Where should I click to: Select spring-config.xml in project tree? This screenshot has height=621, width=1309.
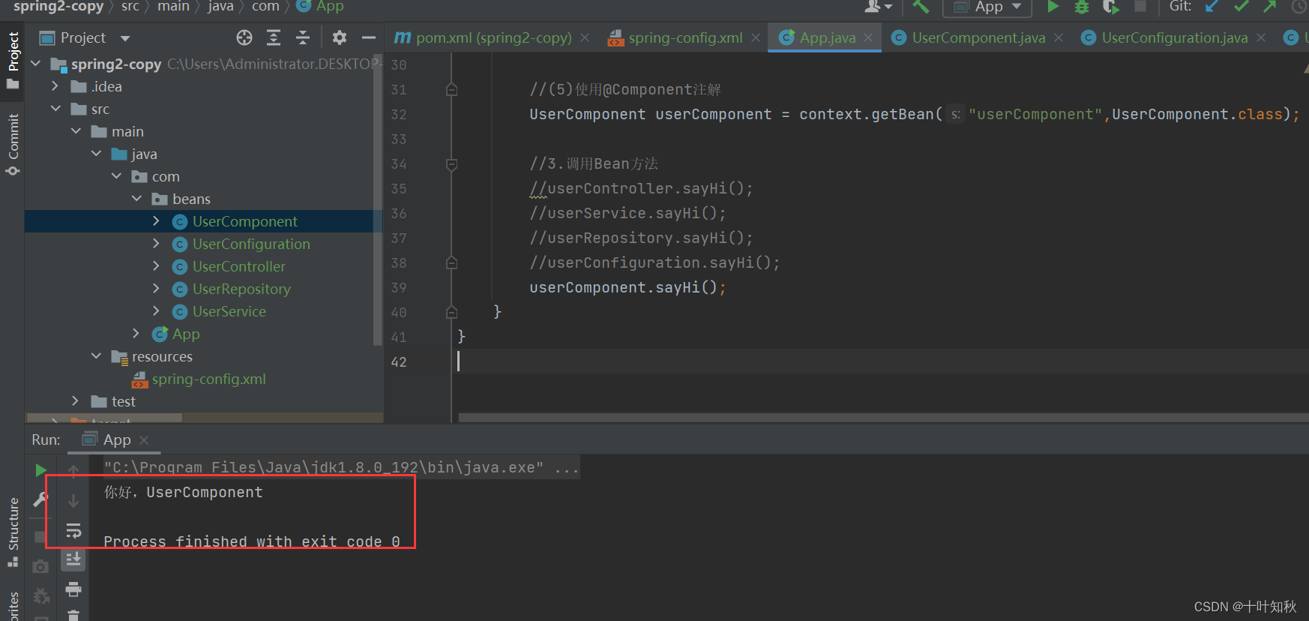208,379
